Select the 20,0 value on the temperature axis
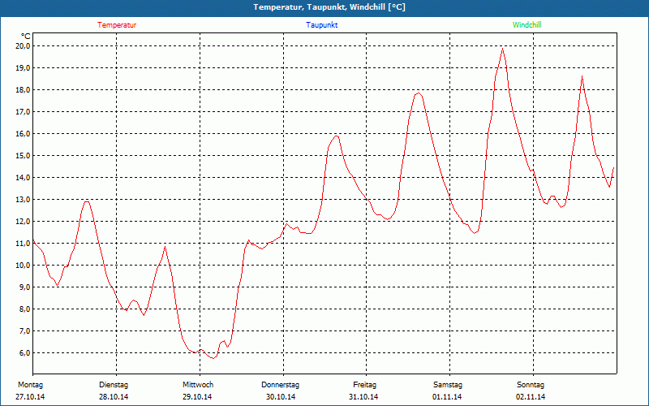This screenshot has height=406, width=649. pos(23,46)
